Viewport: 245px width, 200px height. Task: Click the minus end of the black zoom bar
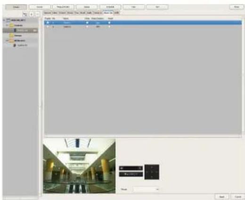point(121,168)
